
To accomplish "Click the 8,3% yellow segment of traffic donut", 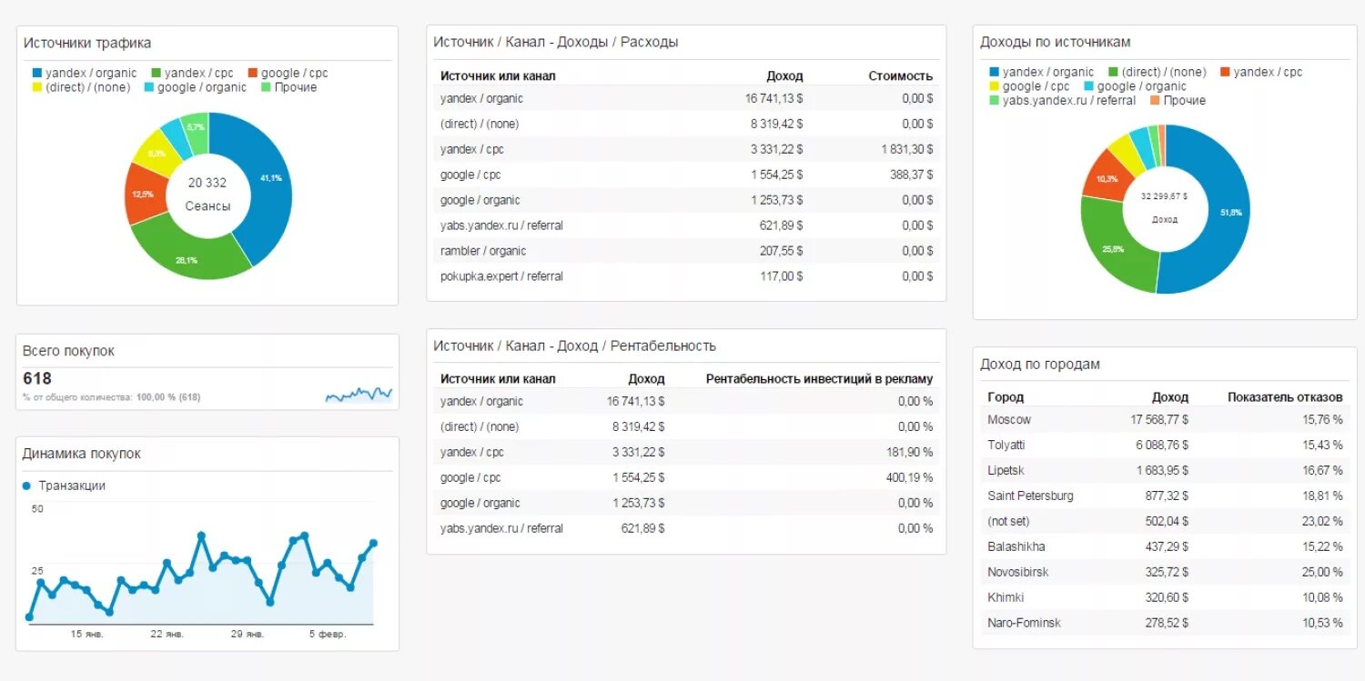I will click(155, 154).
